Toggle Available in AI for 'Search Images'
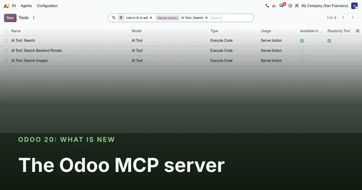The height and width of the screenshot is (190, 362). coord(302,61)
